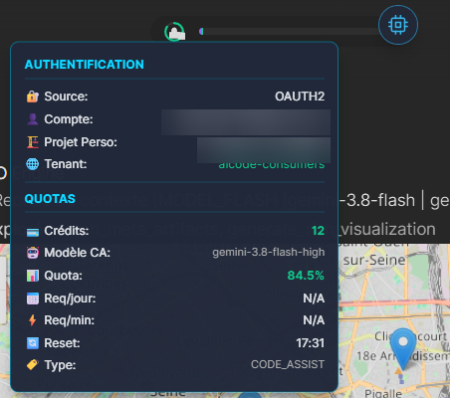Click the crane icon beside Projet Perso
The width and height of the screenshot is (450, 398).
pos(33,142)
